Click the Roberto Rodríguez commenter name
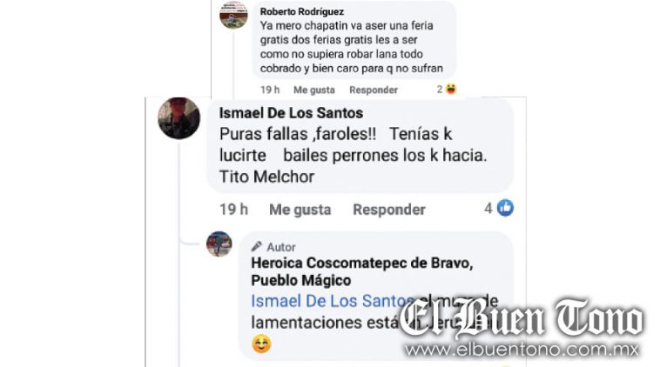 coord(302,12)
